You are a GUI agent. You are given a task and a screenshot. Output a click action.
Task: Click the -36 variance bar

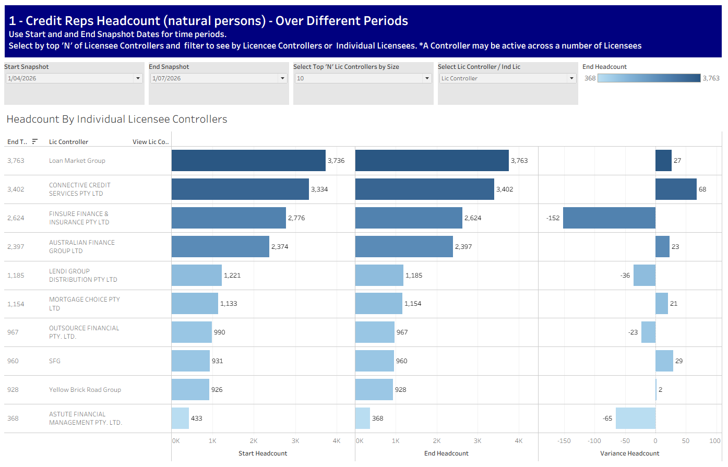[645, 276]
